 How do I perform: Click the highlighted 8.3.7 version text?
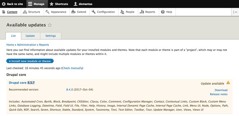pyautogui.click(x=31, y=83)
